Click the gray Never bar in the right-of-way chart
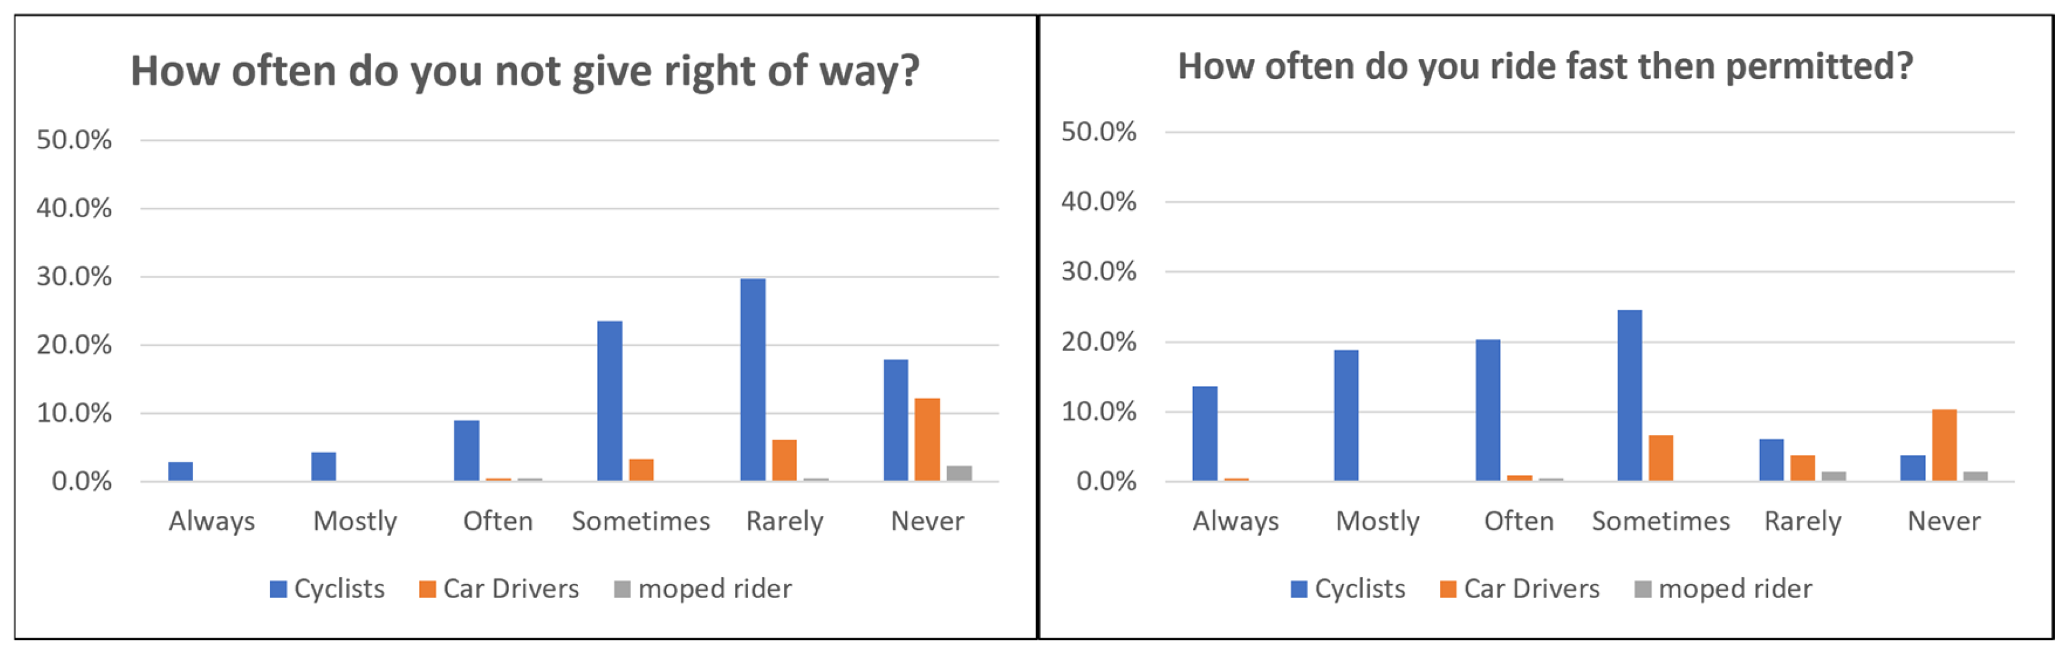Screen dimensions: 2068x656 click(x=960, y=473)
